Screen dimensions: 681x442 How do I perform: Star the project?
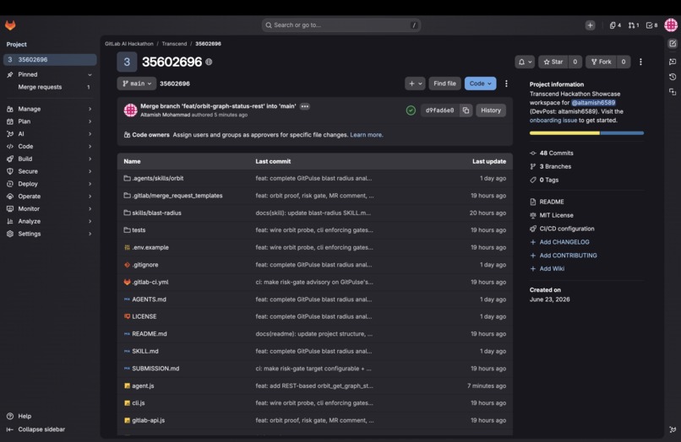553,62
